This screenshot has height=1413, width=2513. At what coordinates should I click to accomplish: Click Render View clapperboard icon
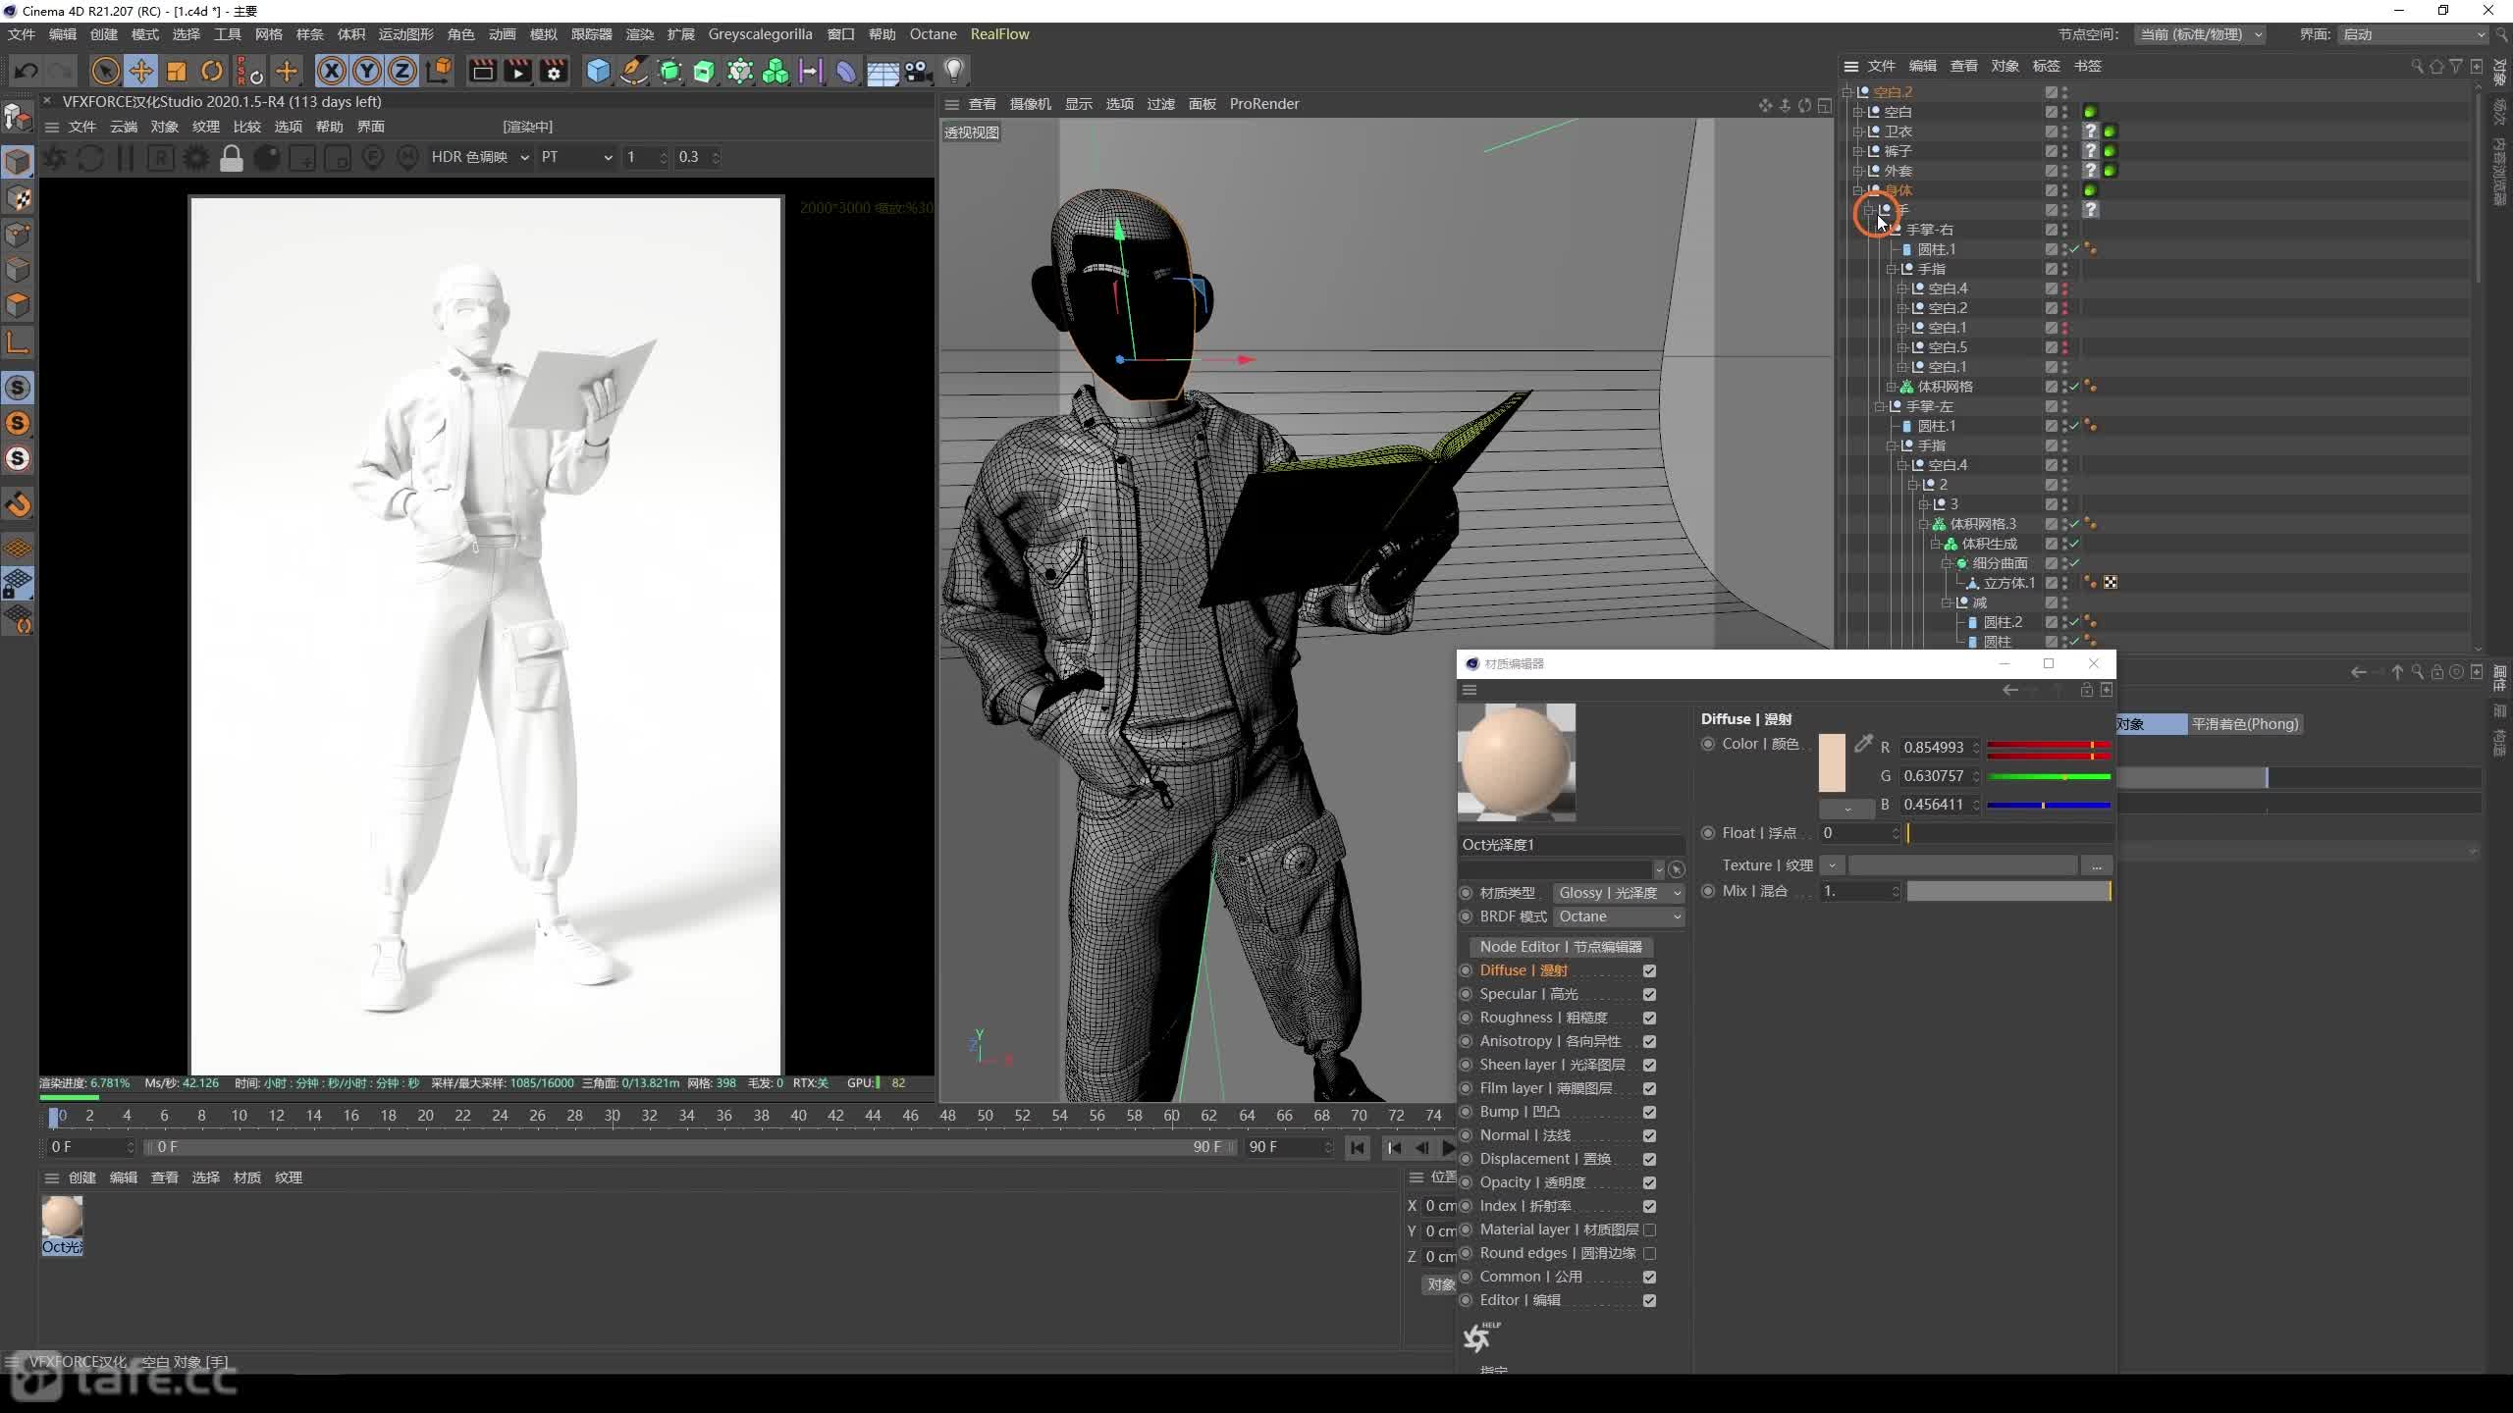(482, 71)
